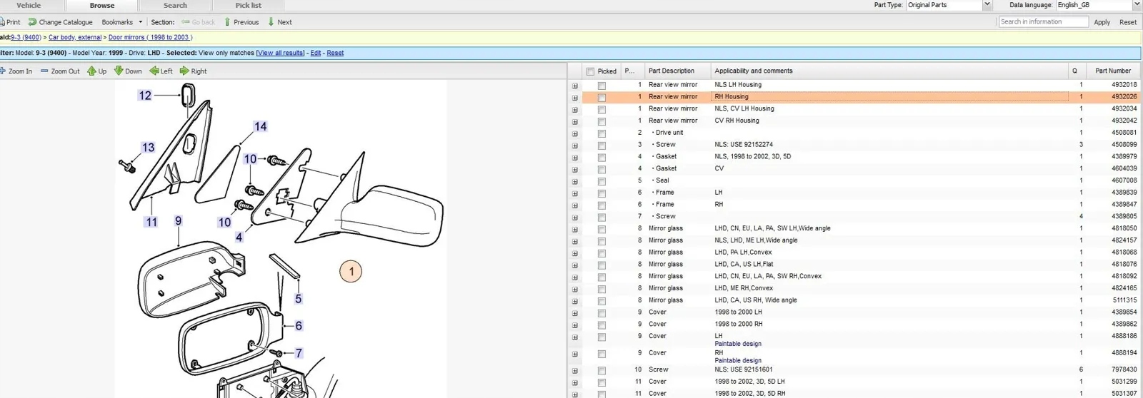Click the Print icon
The image size is (1143, 398).
click(x=2, y=22)
